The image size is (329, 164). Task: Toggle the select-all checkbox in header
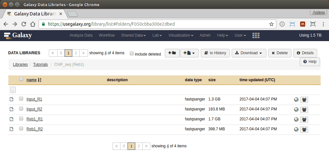point(21,79)
